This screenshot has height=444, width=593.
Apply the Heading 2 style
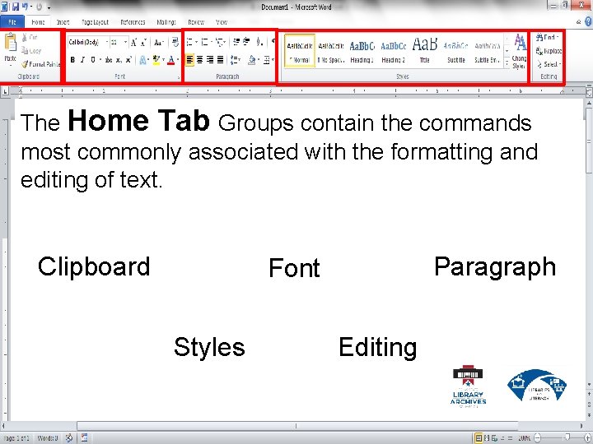[x=394, y=51]
